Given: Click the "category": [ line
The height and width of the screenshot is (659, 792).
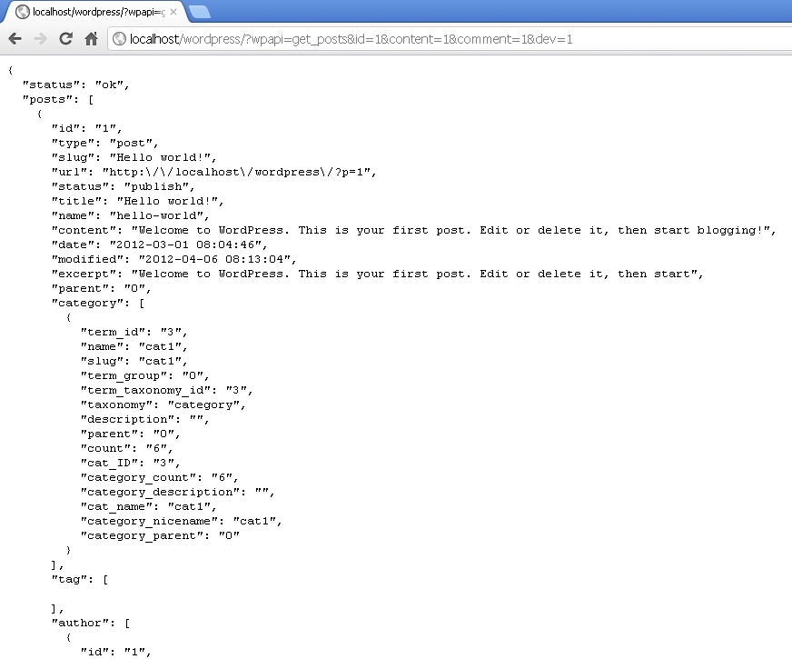Looking at the screenshot, I should (x=98, y=304).
